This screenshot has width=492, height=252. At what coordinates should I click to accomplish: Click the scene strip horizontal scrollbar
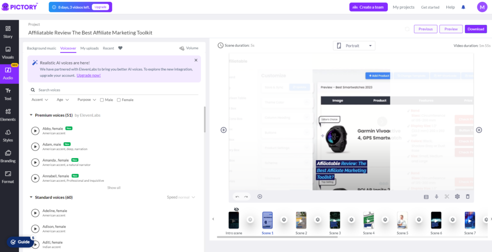pos(277,237)
